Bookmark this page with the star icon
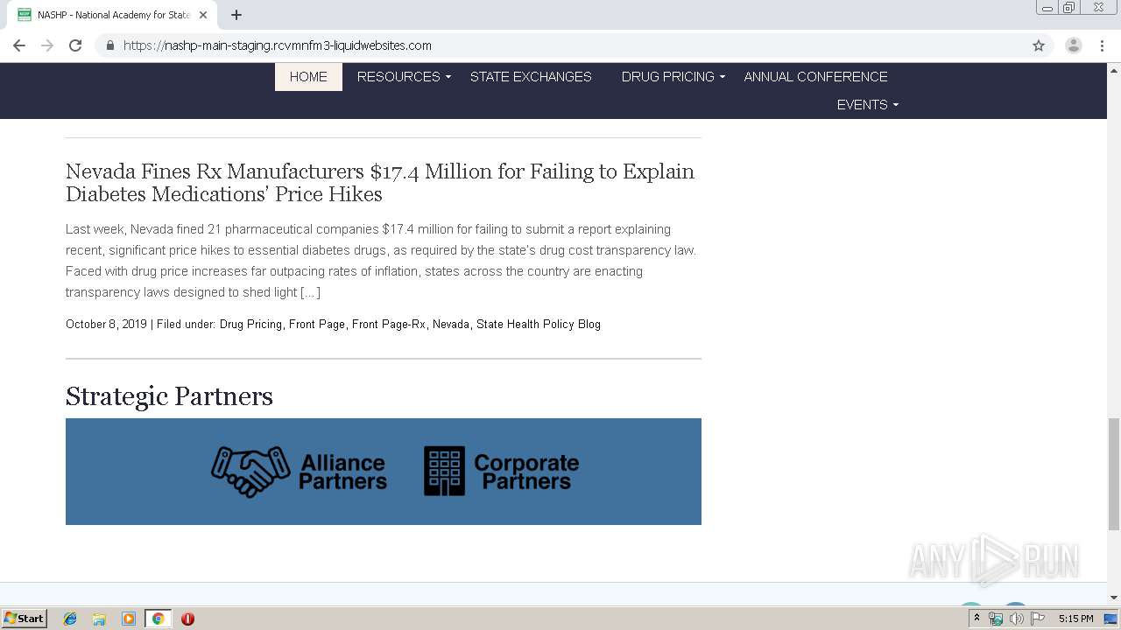Screen dimensions: 1121x630 click(x=1039, y=45)
